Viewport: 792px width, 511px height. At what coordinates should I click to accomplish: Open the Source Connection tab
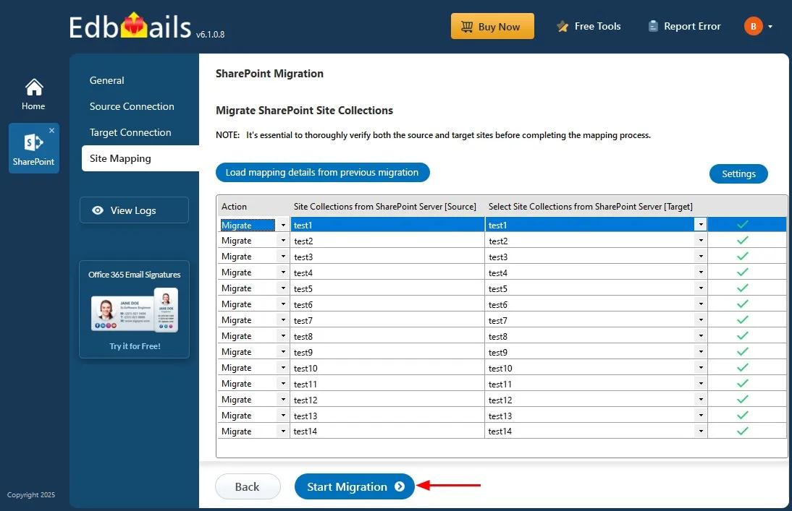point(132,106)
